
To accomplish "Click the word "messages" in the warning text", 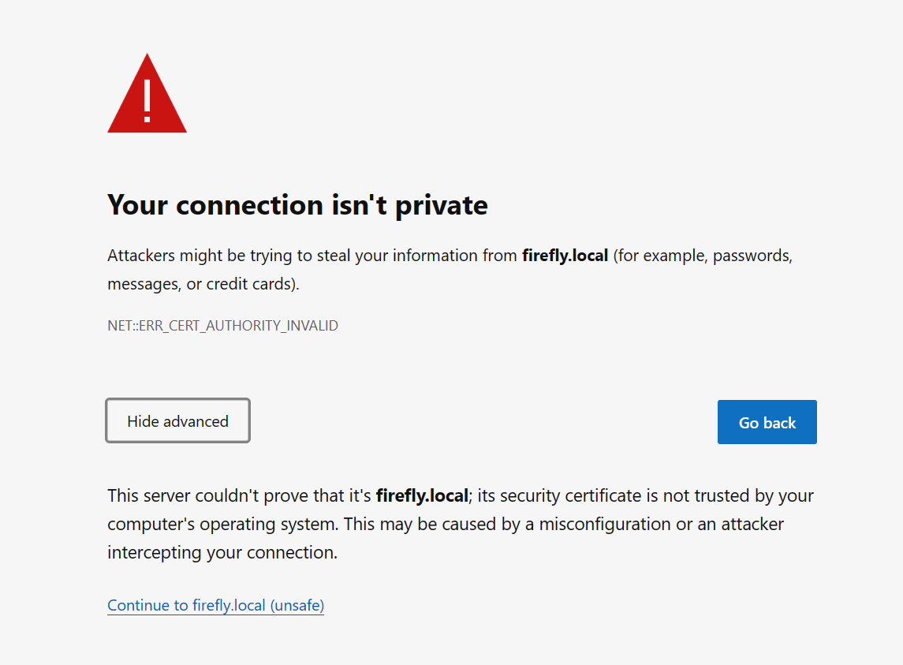I will point(140,284).
